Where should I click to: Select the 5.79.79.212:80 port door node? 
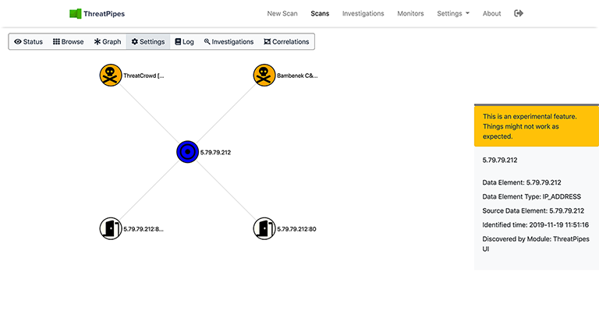click(264, 228)
